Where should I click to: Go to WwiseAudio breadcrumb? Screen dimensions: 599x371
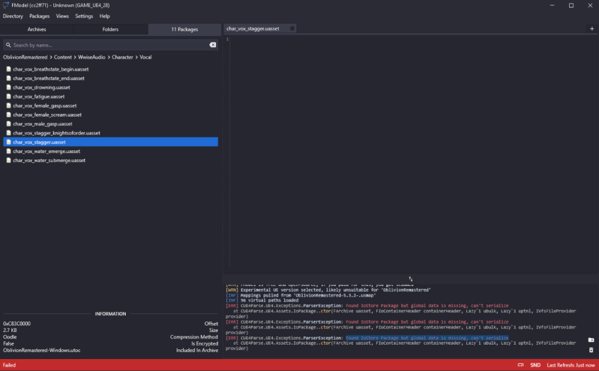click(x=92, y=58)
